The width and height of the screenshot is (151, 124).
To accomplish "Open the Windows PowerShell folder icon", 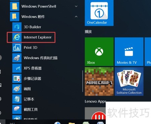I will pyautogui.click(x=14, y=6).
